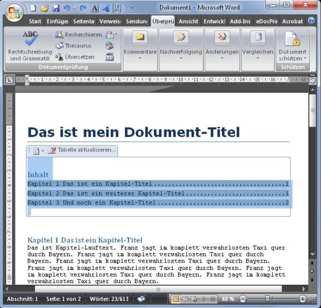Open the Word help question mark
The width and height of the screenshot is (321, 308).
(x=311, y=20)
